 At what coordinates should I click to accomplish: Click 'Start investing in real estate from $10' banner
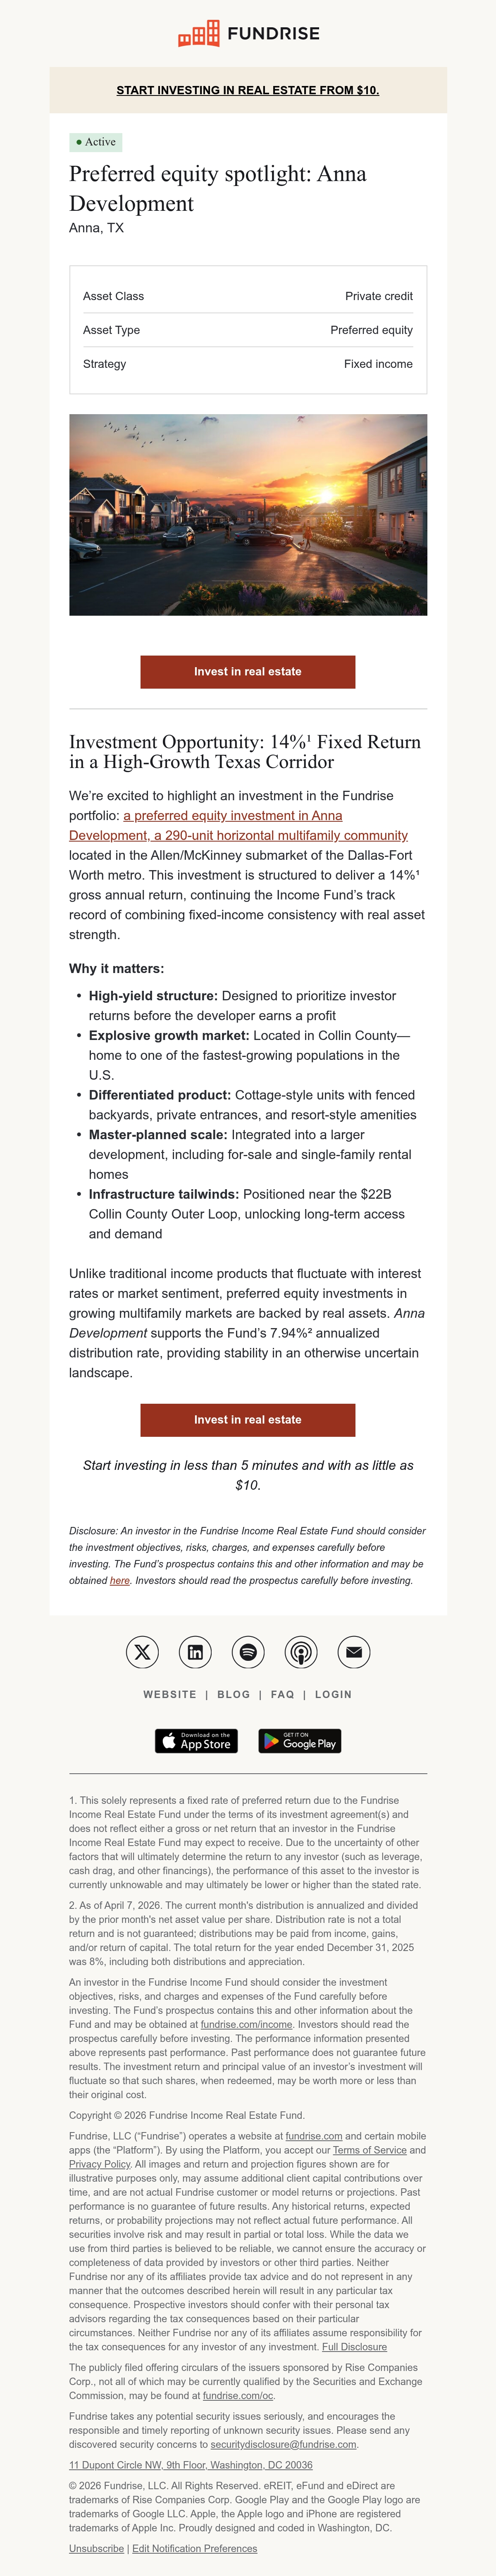pos(248,90)
